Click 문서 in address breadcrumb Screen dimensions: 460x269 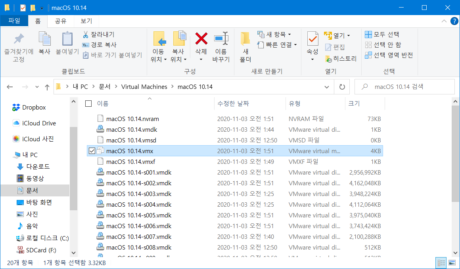coord(104,86)
